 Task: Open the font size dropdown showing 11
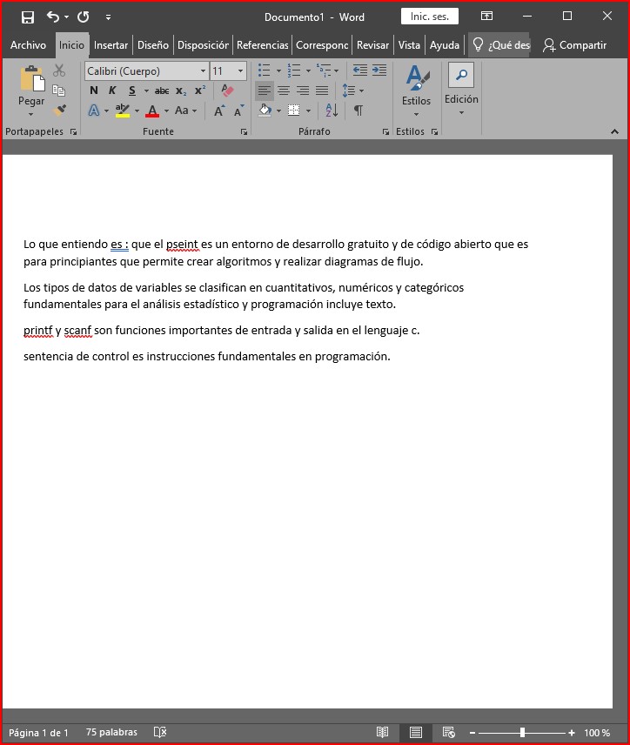[240, 71]
